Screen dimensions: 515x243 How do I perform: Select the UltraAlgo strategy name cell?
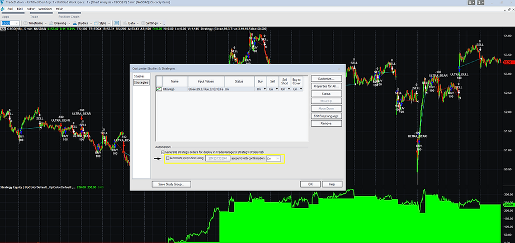[x=175, y=89]
